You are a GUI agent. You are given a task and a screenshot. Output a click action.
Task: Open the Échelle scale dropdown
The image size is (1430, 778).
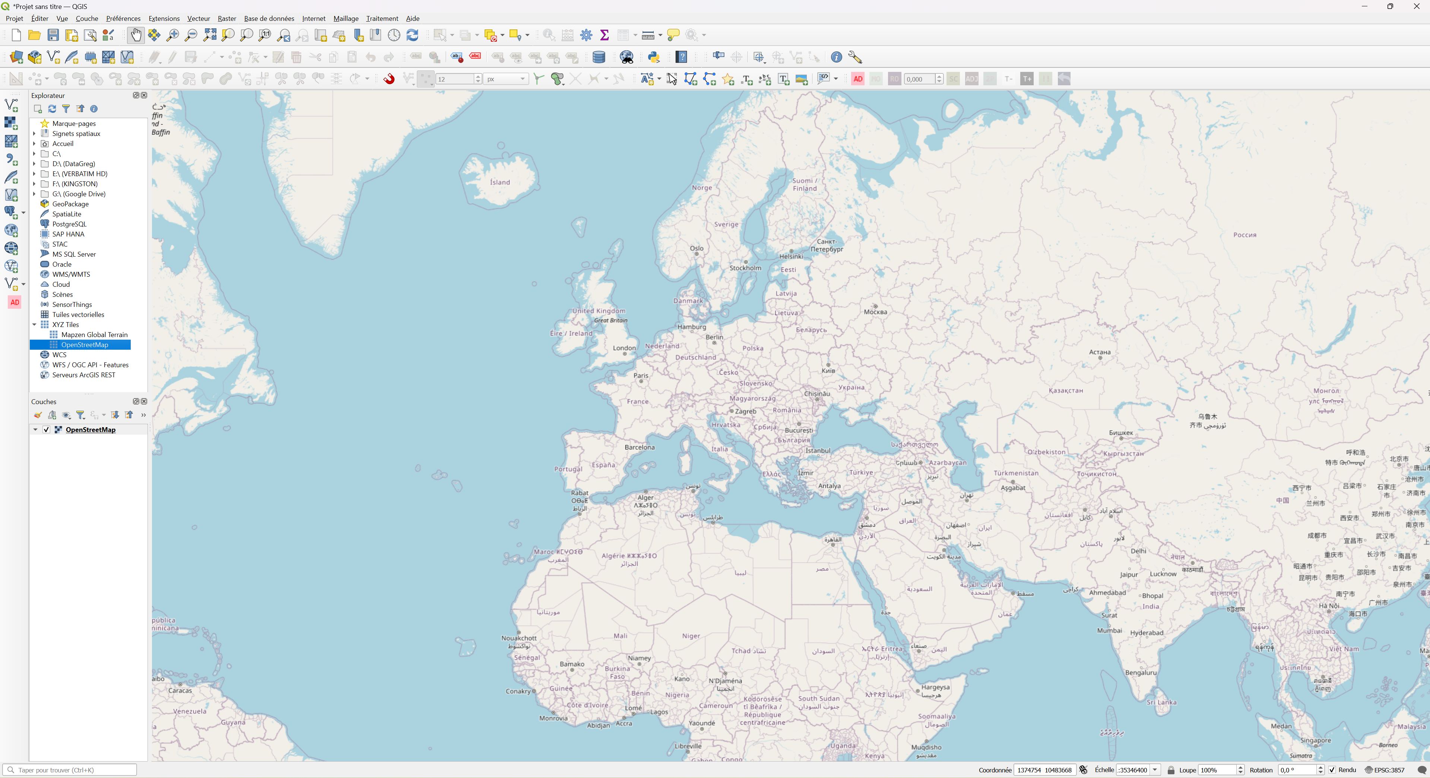click(x=1155, y=770)
